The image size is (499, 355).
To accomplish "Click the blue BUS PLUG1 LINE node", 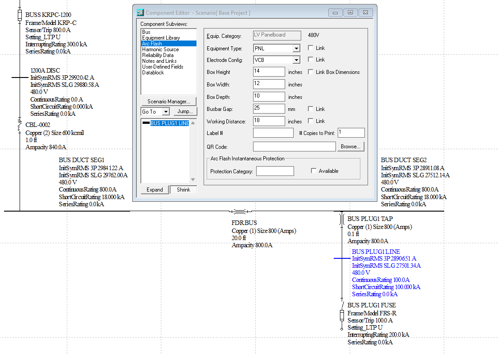I will (x=342, y=258).
